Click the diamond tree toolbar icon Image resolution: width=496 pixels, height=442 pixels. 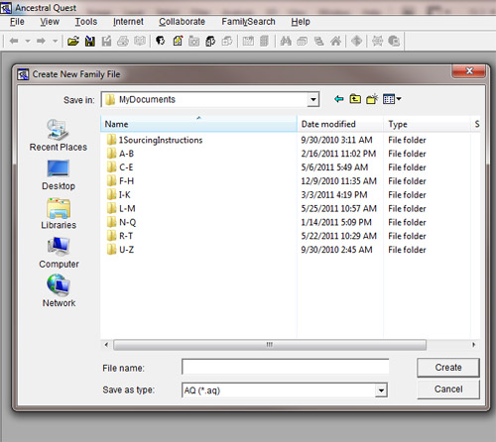tap(356, 41)
